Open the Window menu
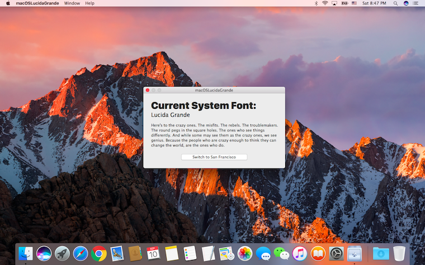 (x=72, y=3)
